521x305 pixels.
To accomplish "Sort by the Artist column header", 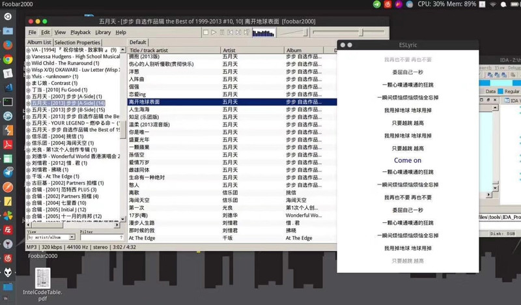I will tap(252, 50).
